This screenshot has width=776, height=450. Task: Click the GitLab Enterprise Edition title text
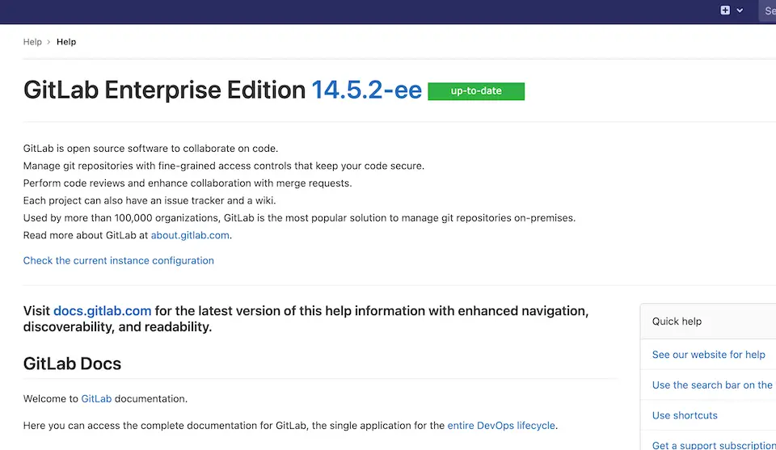(x=164, y=90)
